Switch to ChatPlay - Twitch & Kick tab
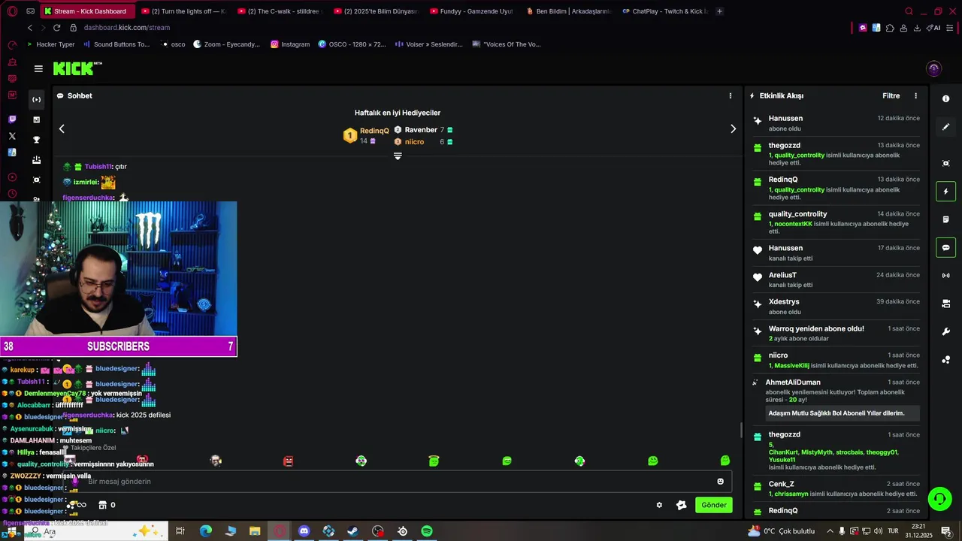This screenshot has height=541, width=962. [664, 11]
